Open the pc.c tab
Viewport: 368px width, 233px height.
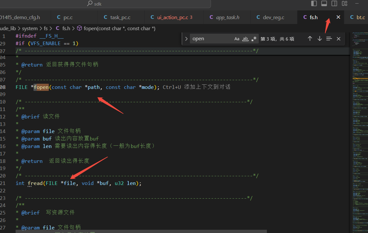pos(74,17)
